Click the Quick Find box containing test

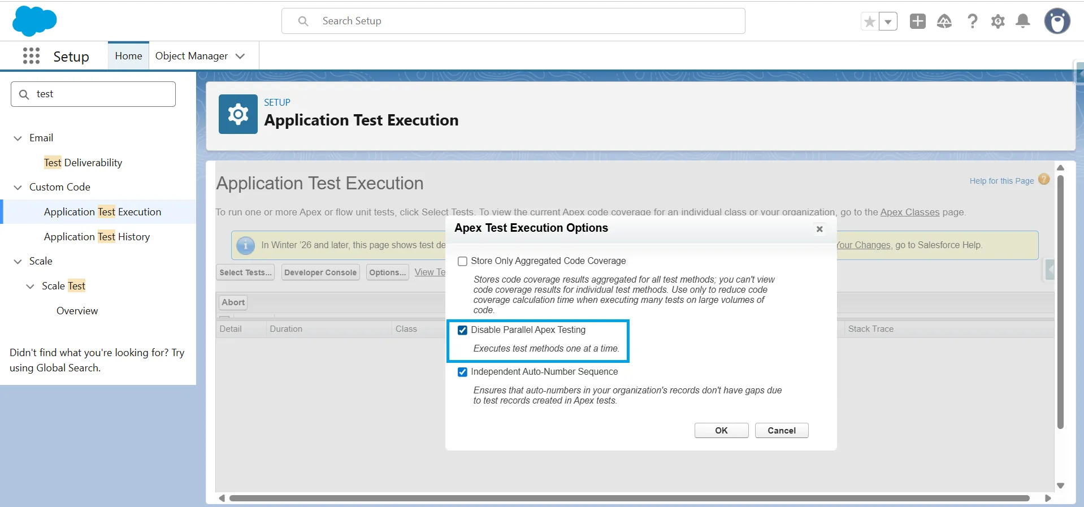[93, 94]
